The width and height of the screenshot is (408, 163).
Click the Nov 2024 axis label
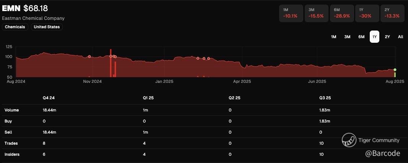click(93, 81)
